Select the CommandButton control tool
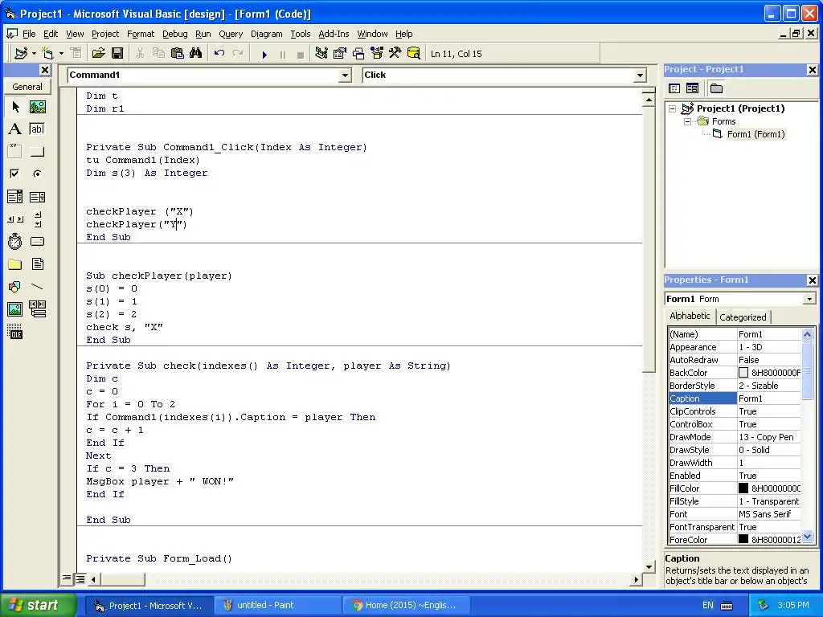823x617 pixels. tap(38, 152)
